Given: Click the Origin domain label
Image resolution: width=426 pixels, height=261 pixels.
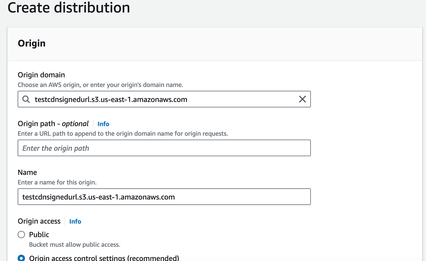Looking at the screenshot, I should click(x=41, y=75).
